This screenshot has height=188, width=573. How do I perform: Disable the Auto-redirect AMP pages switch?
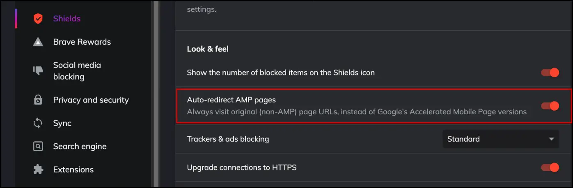550,106
